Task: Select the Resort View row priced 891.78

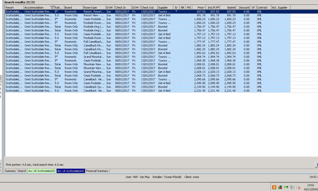Action: [148, 15]
